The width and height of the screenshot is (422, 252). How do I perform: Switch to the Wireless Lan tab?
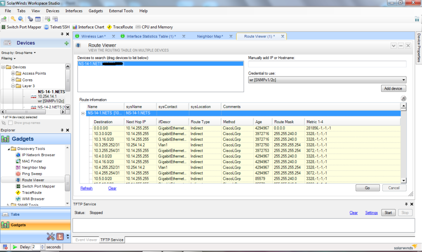93,36
